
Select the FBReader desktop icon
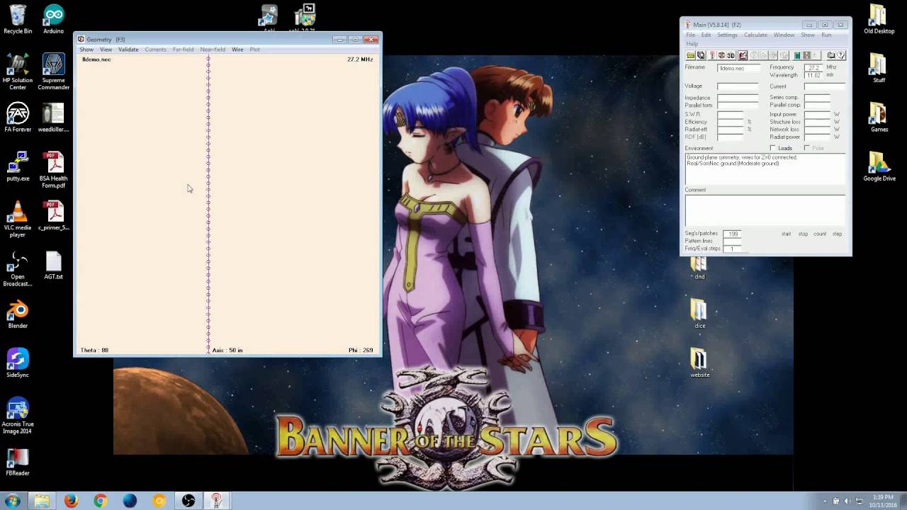click(x=18, y=461)
